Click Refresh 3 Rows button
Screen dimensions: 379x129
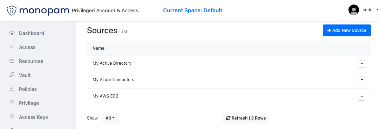246,118
